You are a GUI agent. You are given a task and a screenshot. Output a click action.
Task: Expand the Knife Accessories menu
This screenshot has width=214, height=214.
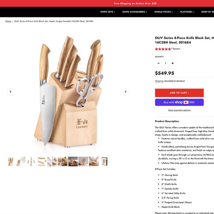(135, 12)
